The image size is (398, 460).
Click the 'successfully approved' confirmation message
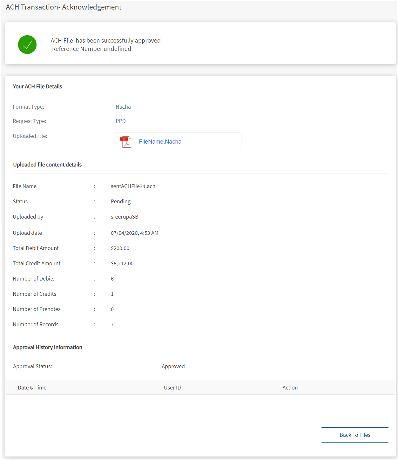click(105, 40)
